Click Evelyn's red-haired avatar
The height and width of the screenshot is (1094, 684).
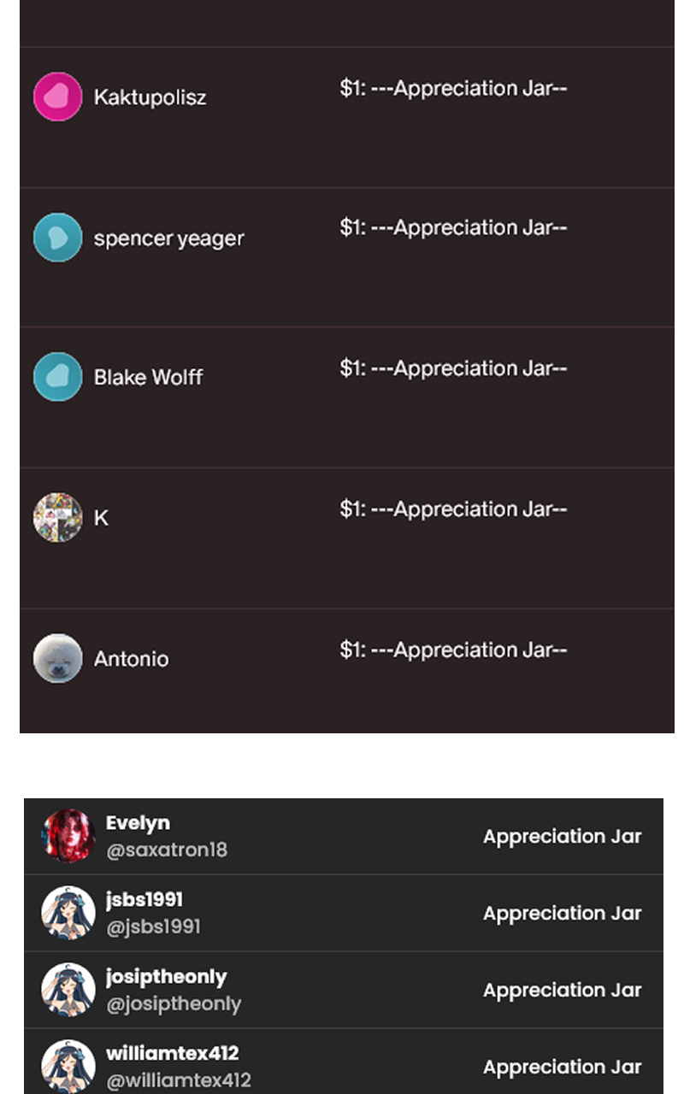pos(68,836)
